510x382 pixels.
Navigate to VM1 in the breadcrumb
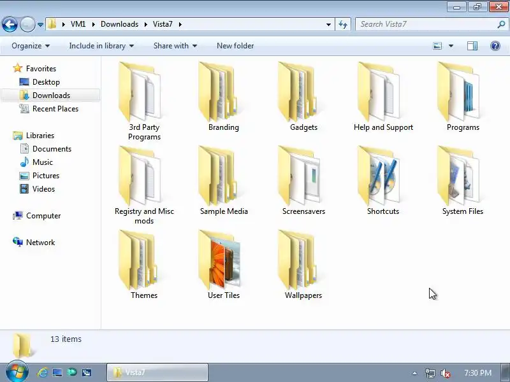tap(78, 24)
